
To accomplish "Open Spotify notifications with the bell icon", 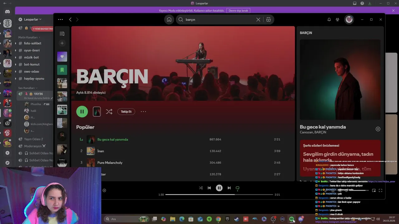I will 329,19.
